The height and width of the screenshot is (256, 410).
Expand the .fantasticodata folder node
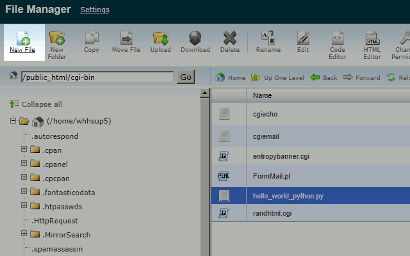pos(24,192)
